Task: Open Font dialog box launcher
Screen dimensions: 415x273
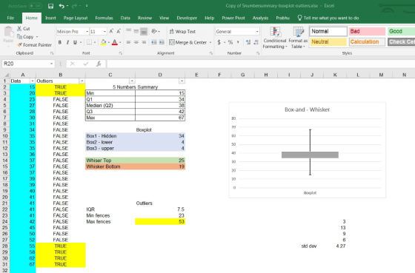Action: click(x=120, y=53)
